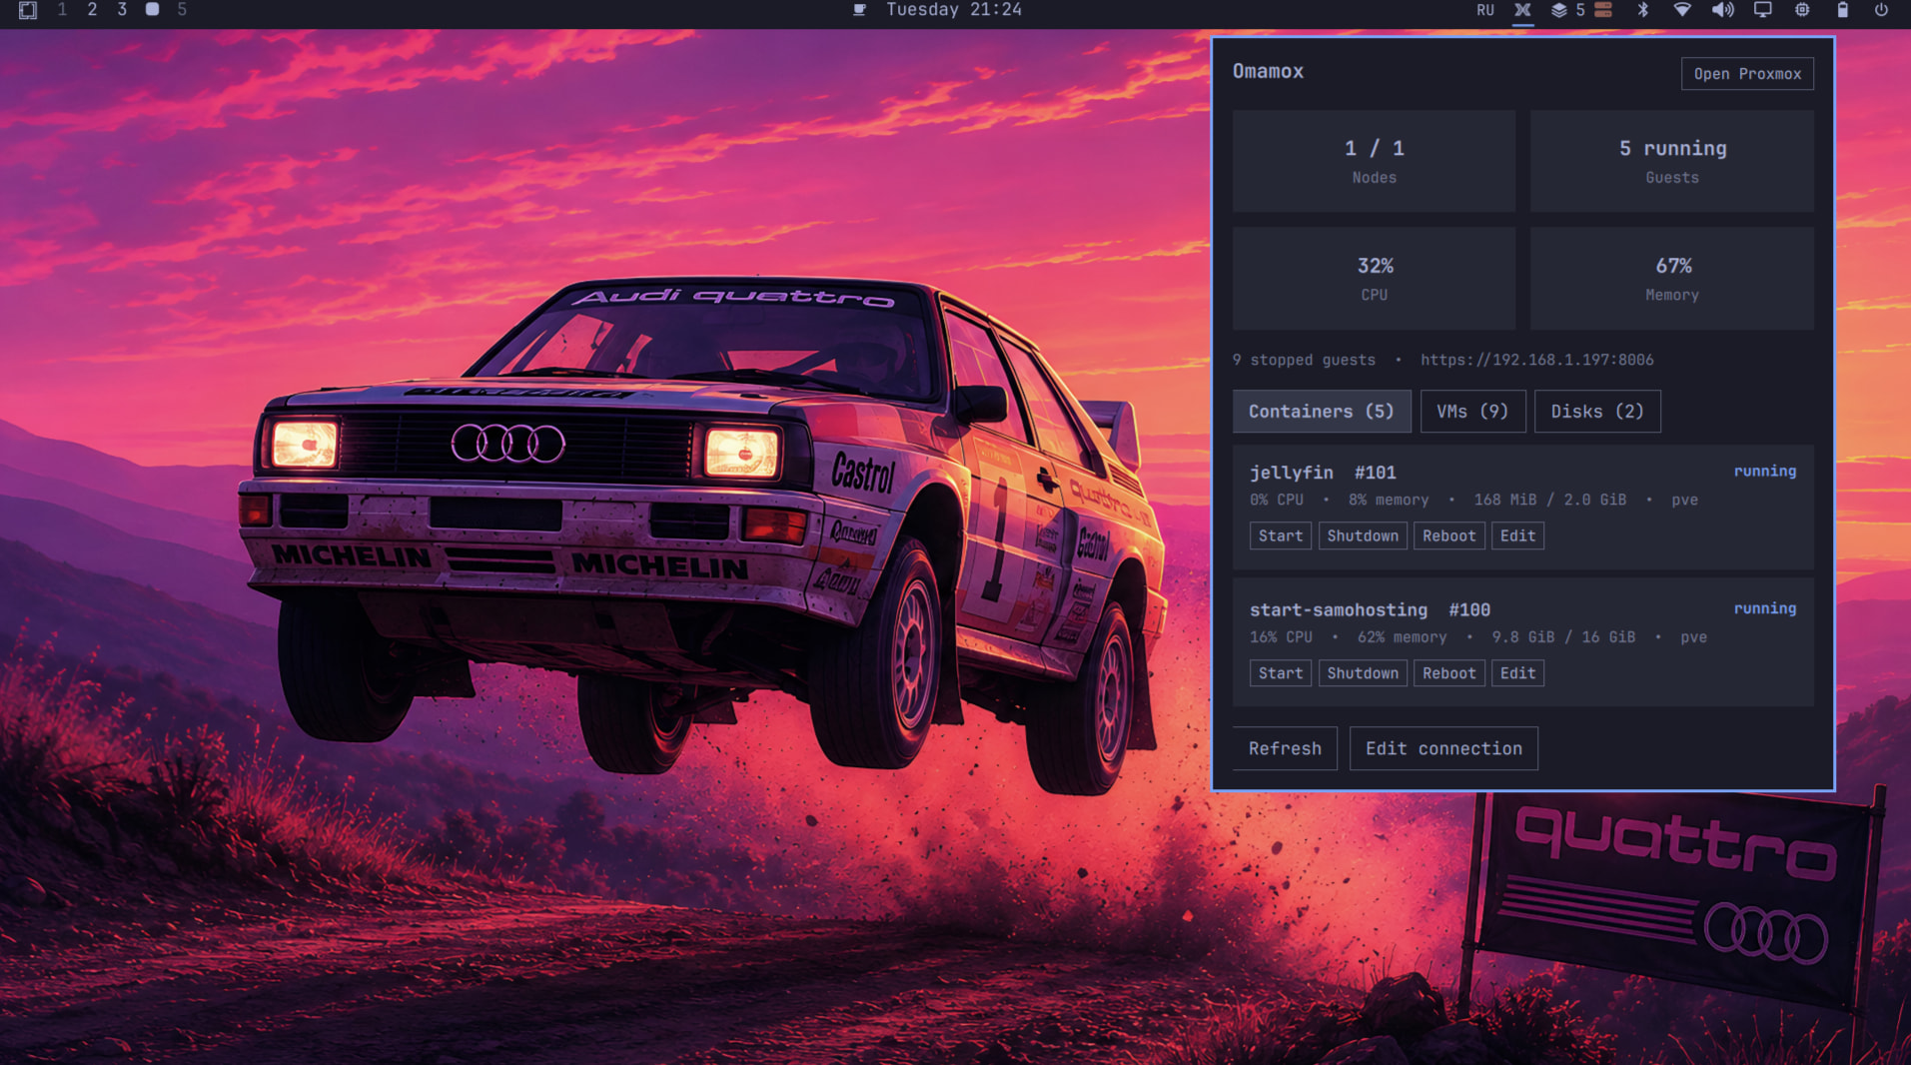The width and height of the screenshot is (1911, 1065).
Task: Click the Refresh button
Action: tap(1285, 748)
